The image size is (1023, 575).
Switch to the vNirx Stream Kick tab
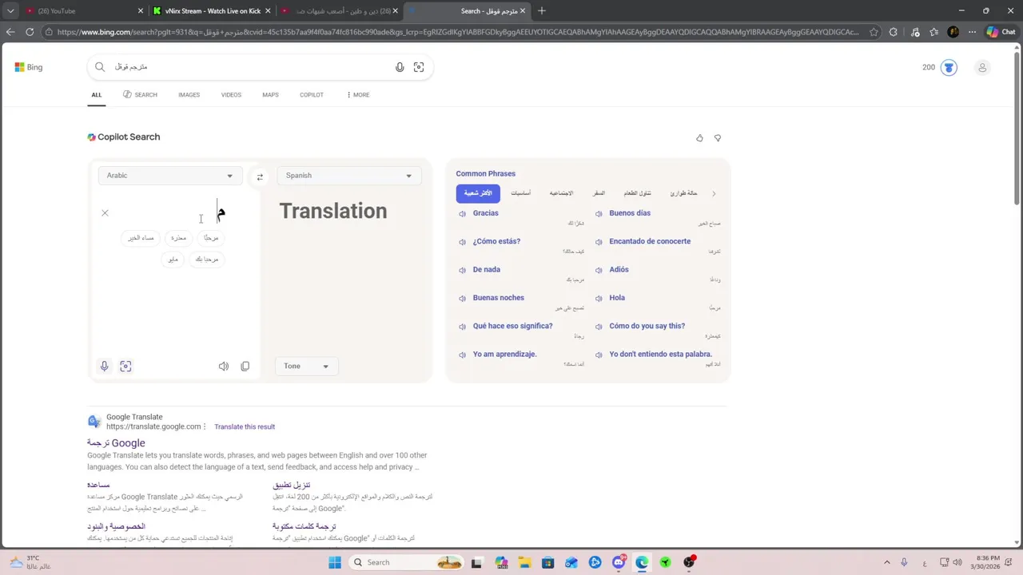coord(212,11)
